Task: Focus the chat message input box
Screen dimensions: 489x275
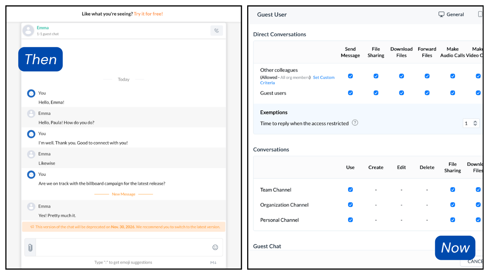Action: 124,247
